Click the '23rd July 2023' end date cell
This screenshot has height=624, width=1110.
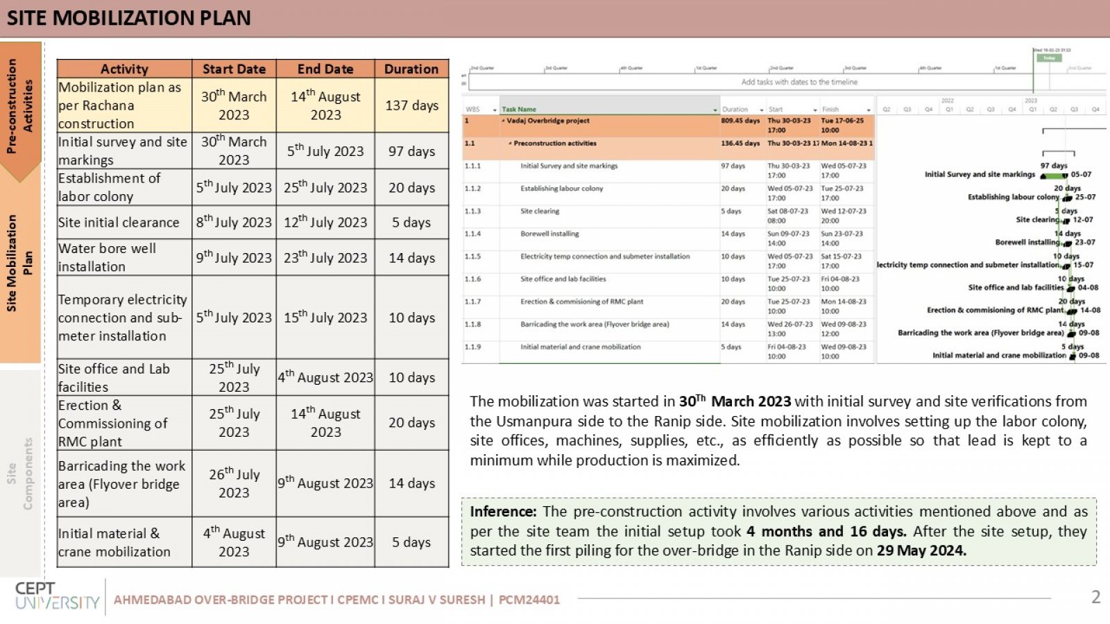tap(325, 257)
